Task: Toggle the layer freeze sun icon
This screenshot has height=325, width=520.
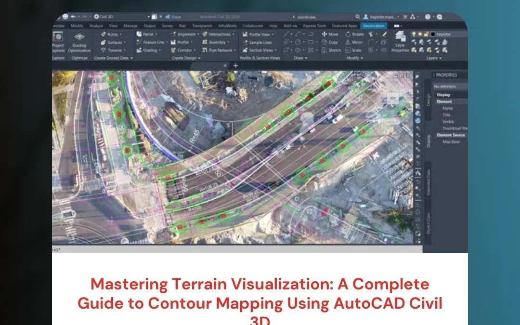Action: 420,34
